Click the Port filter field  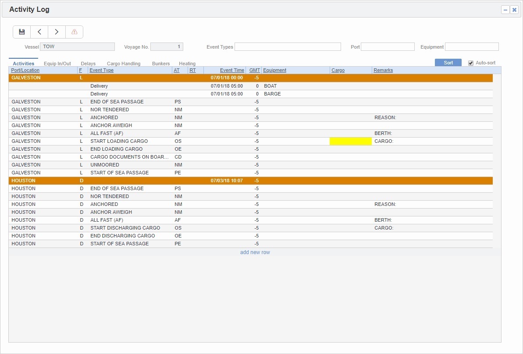(388, 46)
